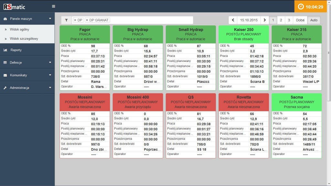331x186 pixels.
Task: Click the filter funnel icon
Action: pos(66,20)
